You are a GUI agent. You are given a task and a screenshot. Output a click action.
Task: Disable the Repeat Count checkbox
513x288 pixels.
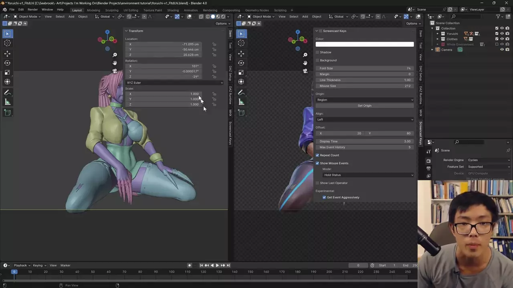tap(317, 155)
